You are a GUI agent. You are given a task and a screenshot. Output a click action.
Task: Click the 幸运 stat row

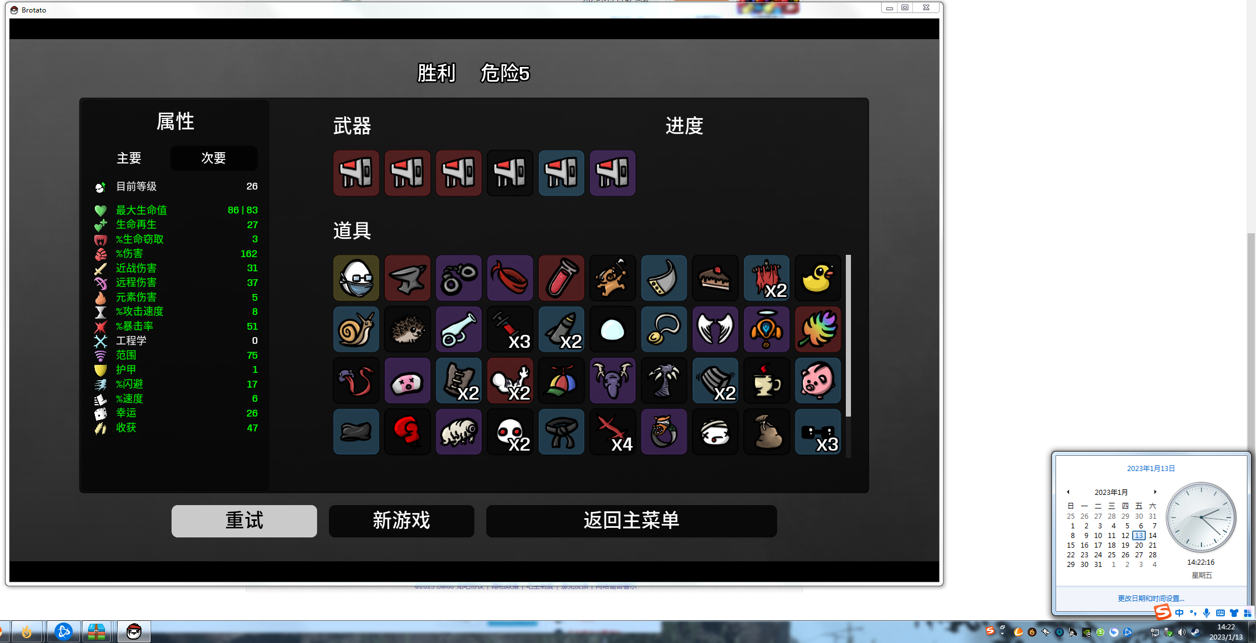click(x=176, y=413)
